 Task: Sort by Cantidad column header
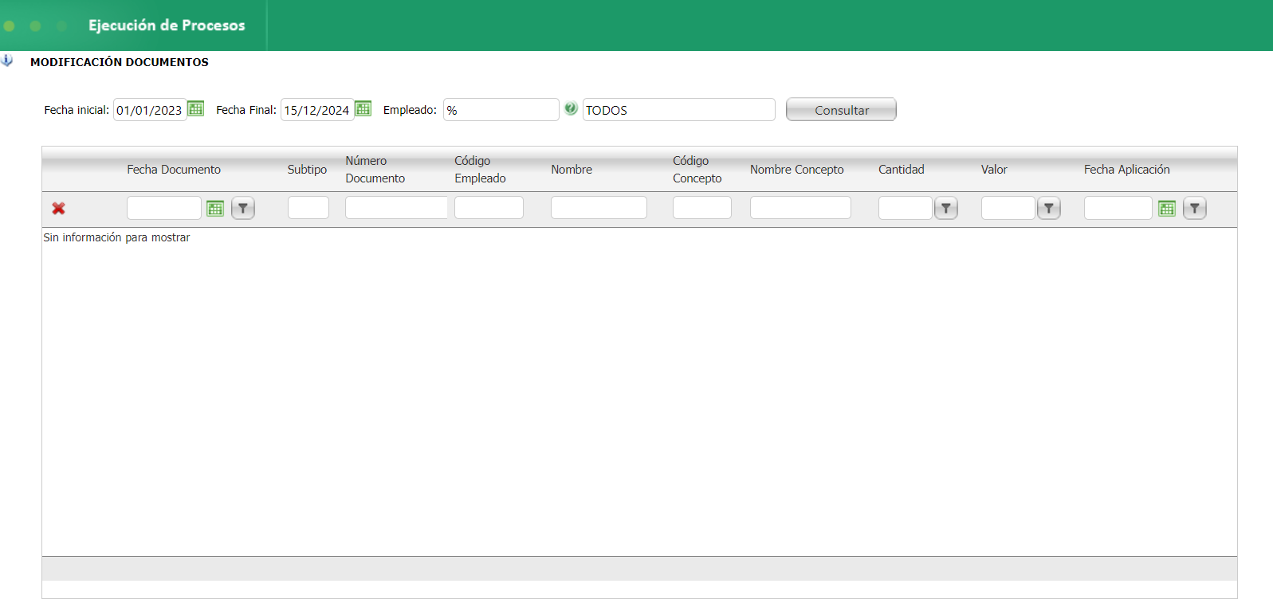(x=902, y=170)
